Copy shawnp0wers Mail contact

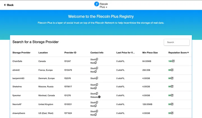[96, 115]
